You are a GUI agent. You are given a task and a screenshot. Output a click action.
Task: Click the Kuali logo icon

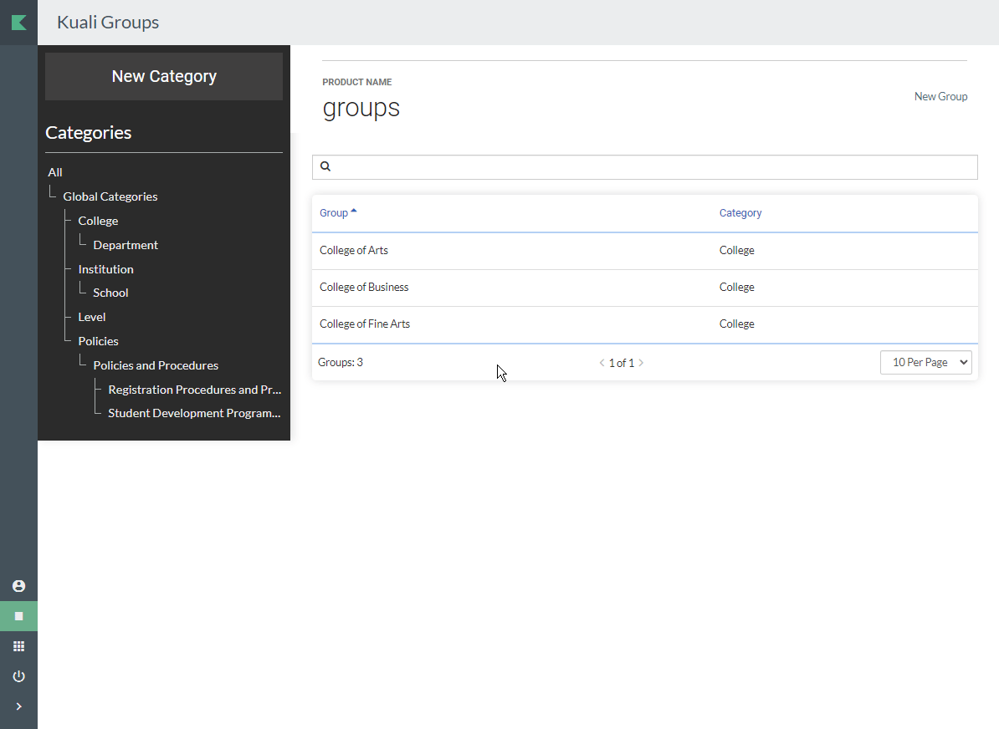(18, 23)
